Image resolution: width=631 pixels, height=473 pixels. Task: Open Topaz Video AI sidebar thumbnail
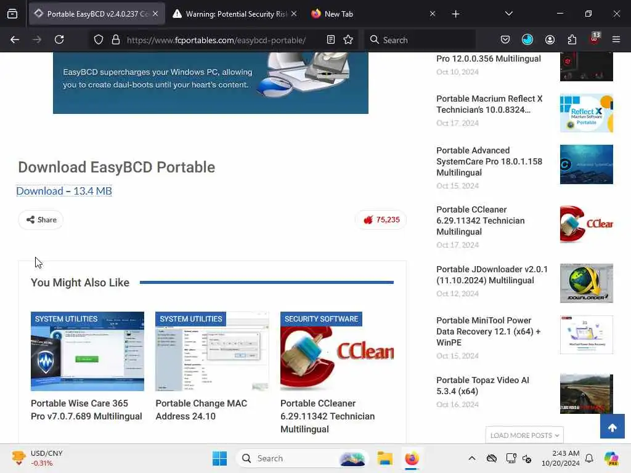587,394
